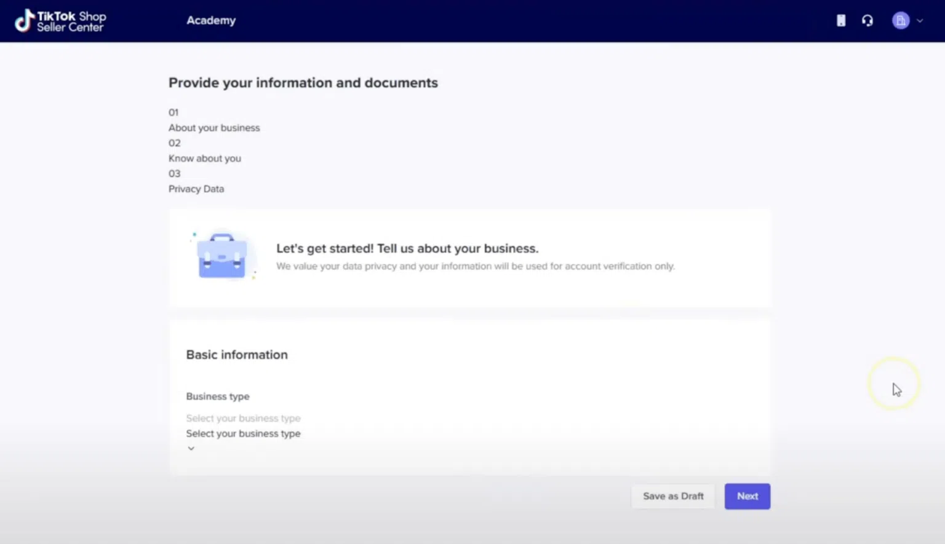Click the 'Let's get started!' headline text
This screenshot has width=945, height=544.
[x=407, y=248]
